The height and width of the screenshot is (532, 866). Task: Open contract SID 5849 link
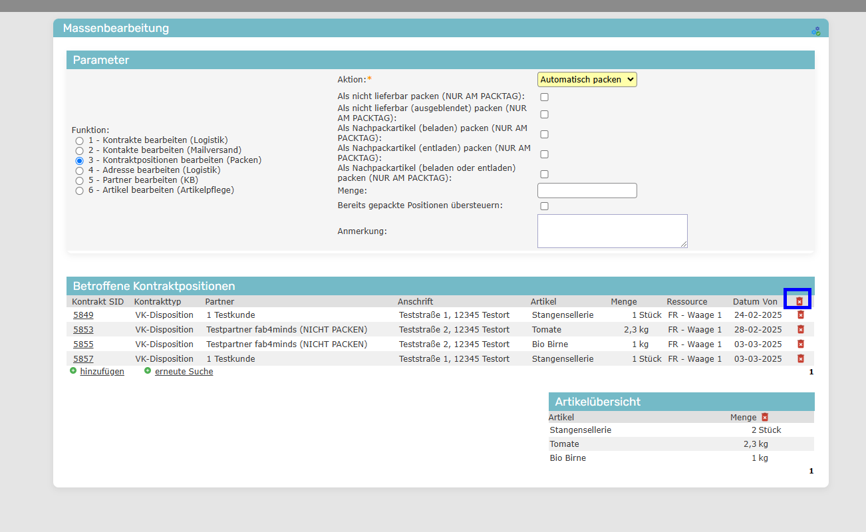[83, 315]
